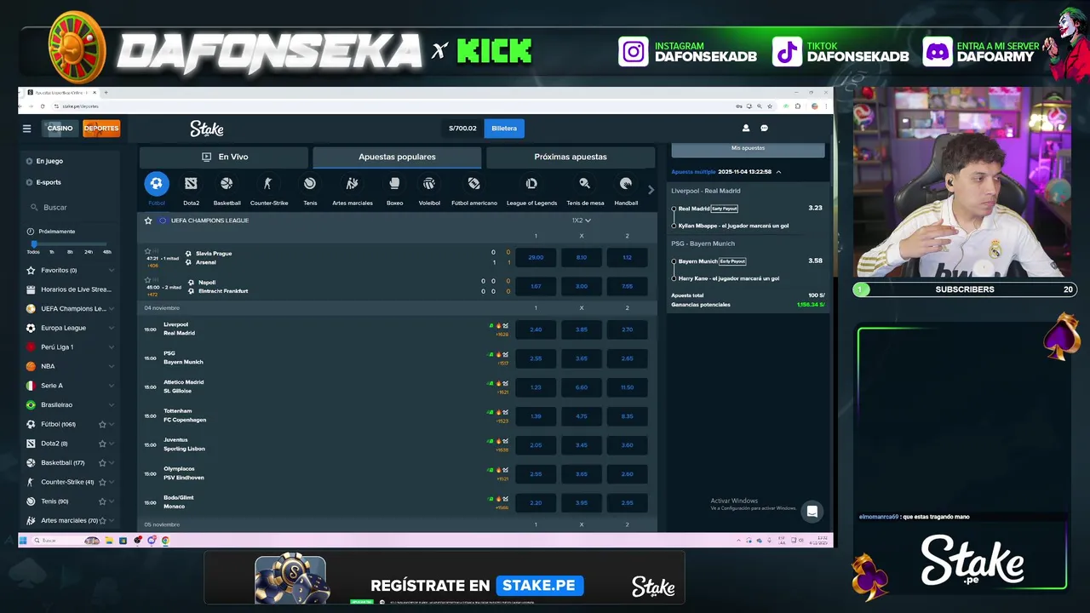Bet on Liverpool win odds 2.40

[x=536, y=329]
